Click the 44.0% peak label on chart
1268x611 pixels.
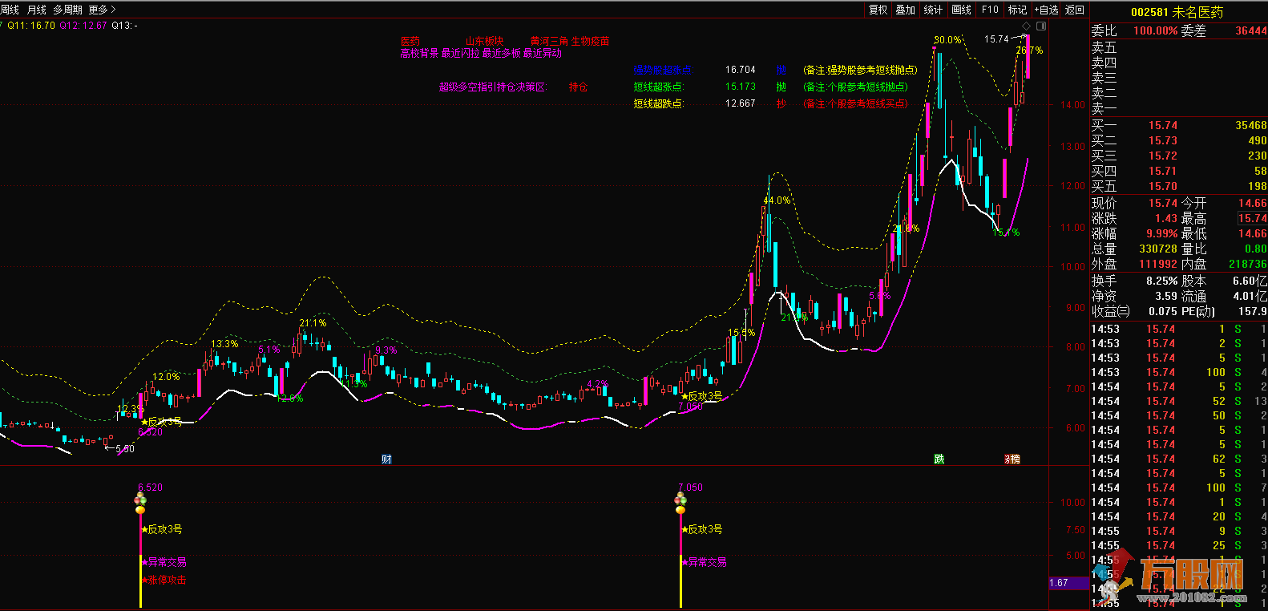coord(777,200)
